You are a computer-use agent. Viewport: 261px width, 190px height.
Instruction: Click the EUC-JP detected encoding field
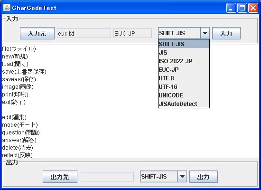(x=132, y=33)
